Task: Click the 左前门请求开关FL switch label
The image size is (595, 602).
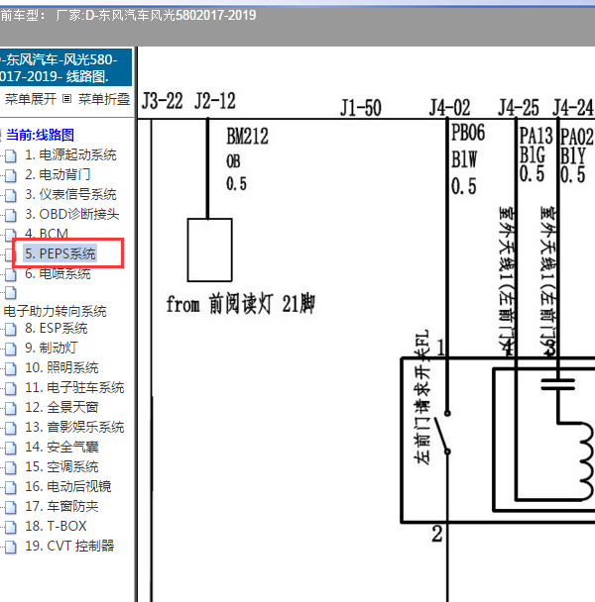Action: (421, 397)
